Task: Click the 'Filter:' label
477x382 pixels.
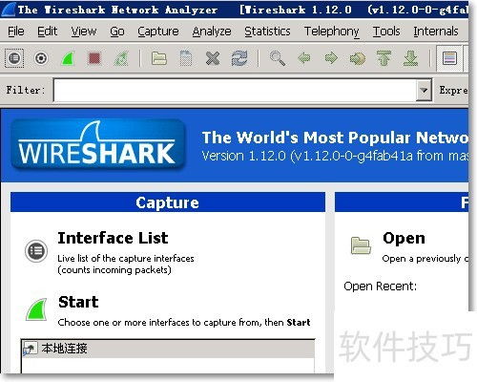Action: pos(26,90)
